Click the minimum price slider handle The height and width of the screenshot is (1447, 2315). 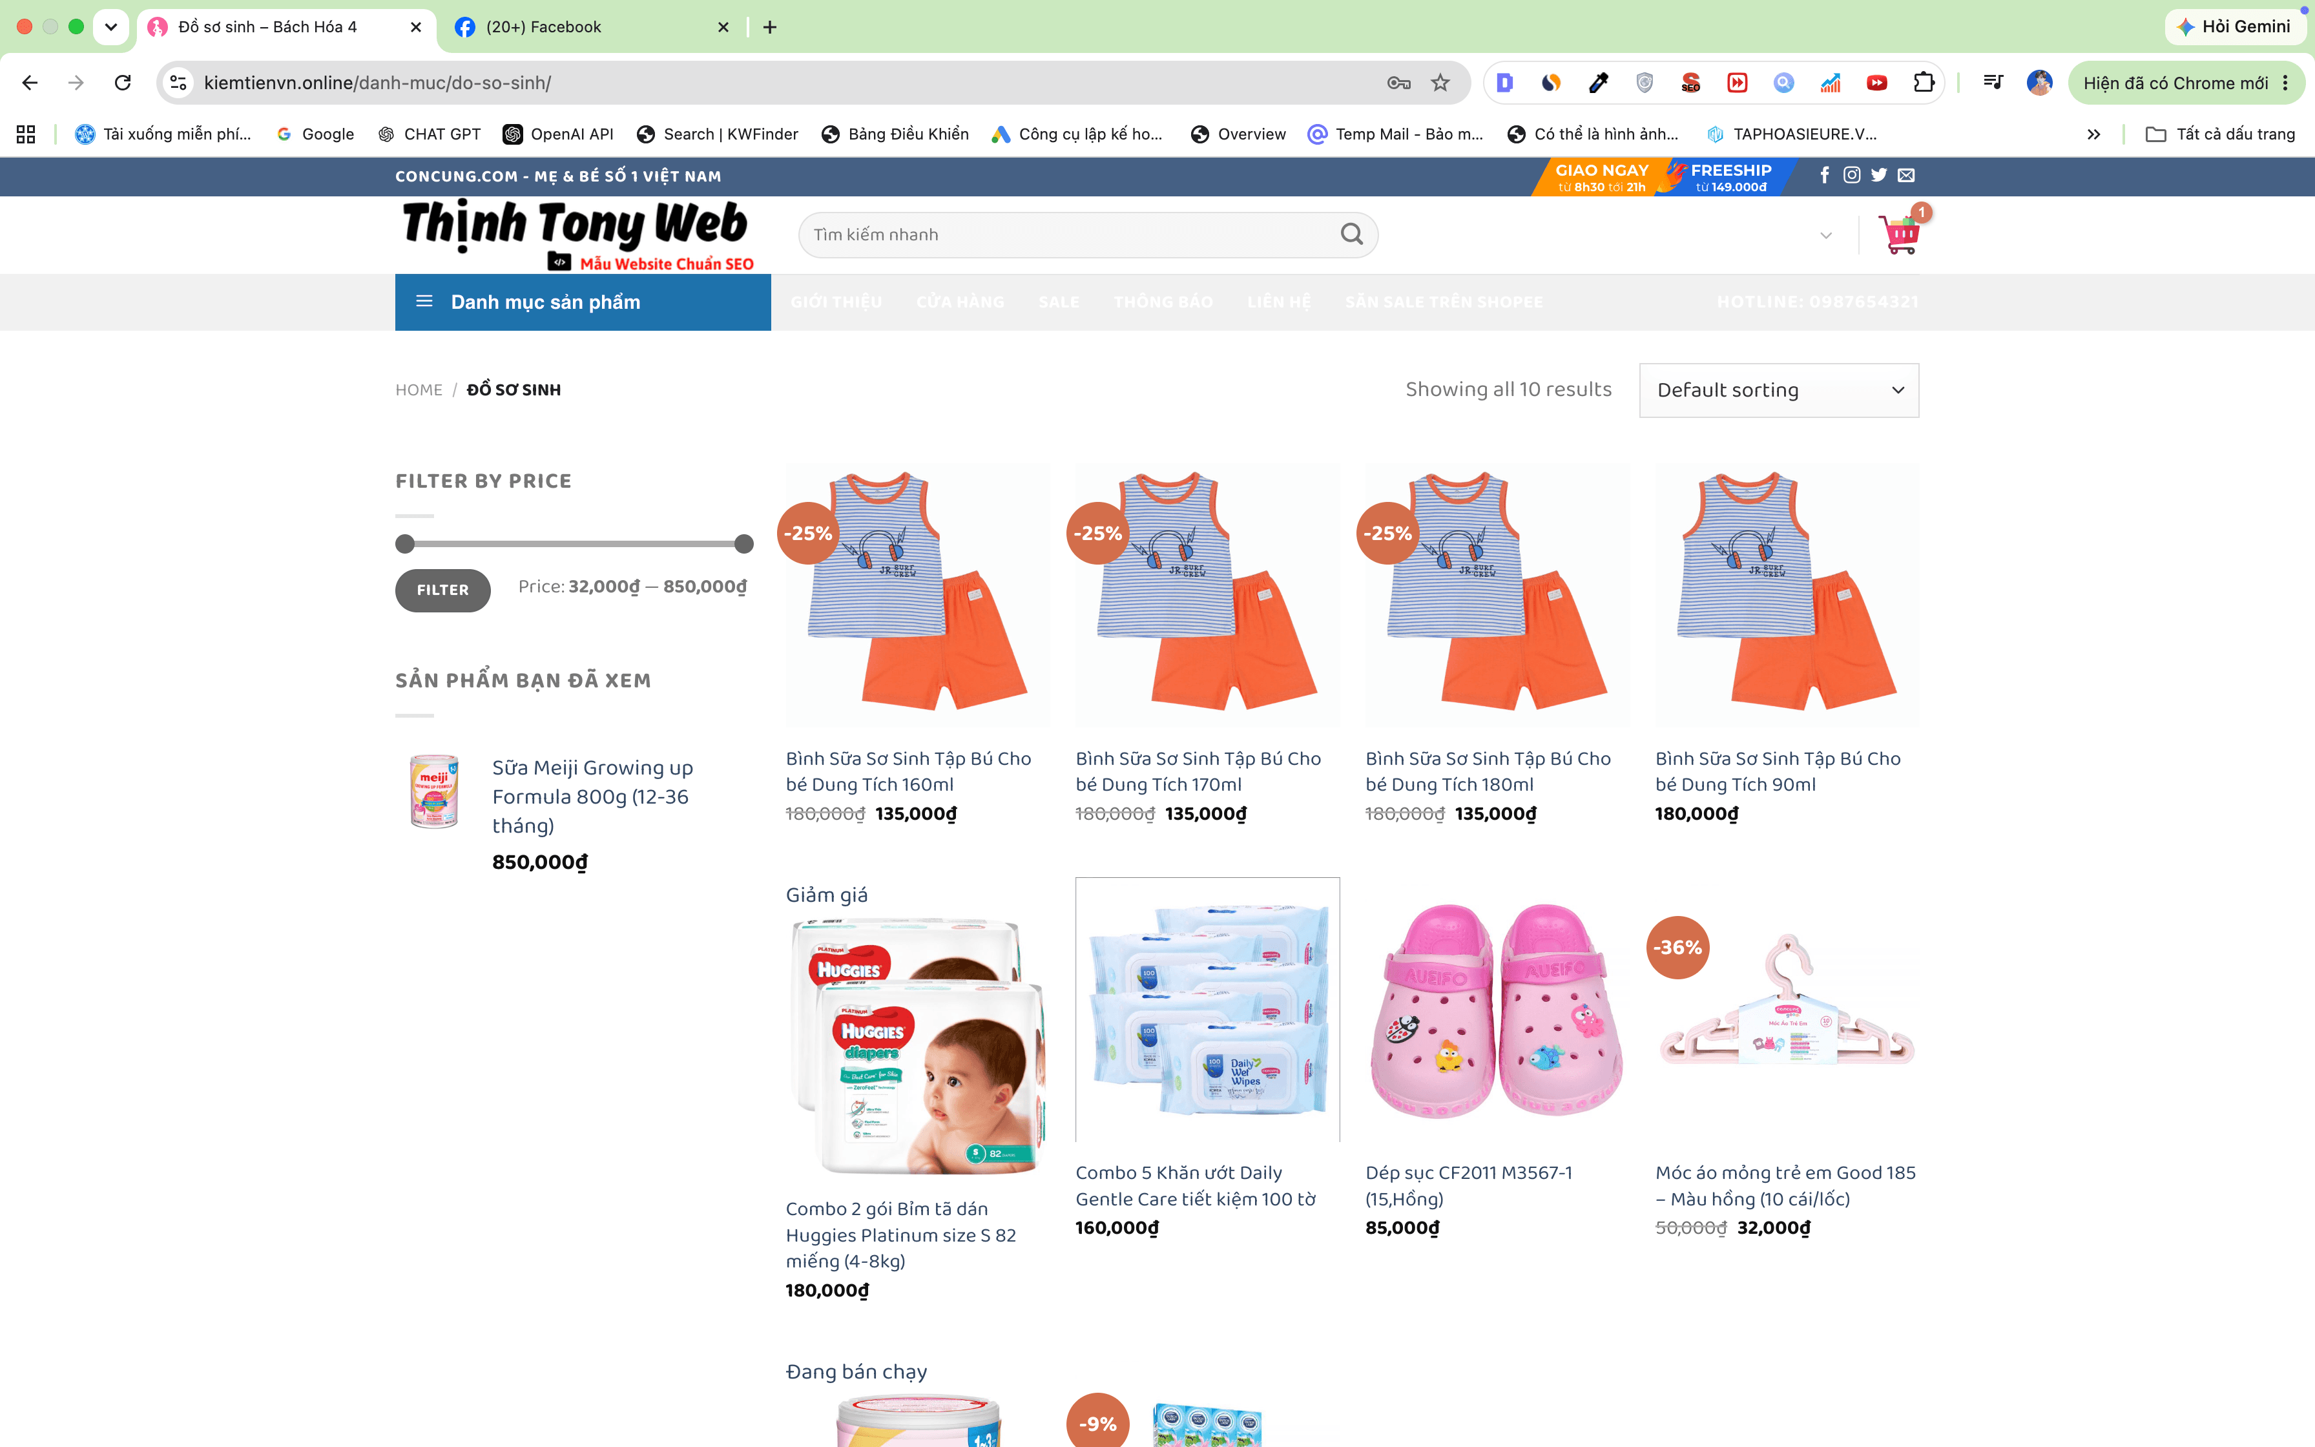406,545
